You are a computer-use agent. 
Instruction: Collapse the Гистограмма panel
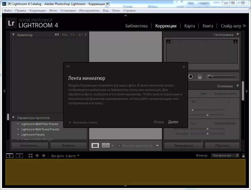pos(238,34)
